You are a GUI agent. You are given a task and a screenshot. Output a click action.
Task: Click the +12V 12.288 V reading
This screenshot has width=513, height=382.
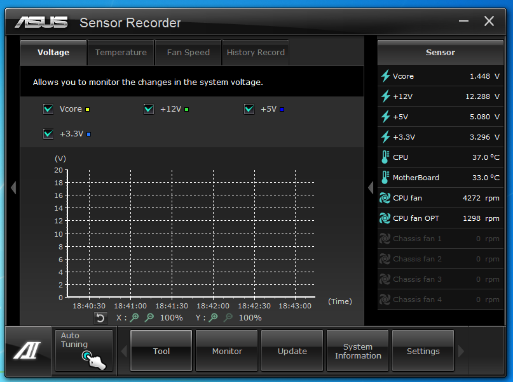[x=482, y=96]
